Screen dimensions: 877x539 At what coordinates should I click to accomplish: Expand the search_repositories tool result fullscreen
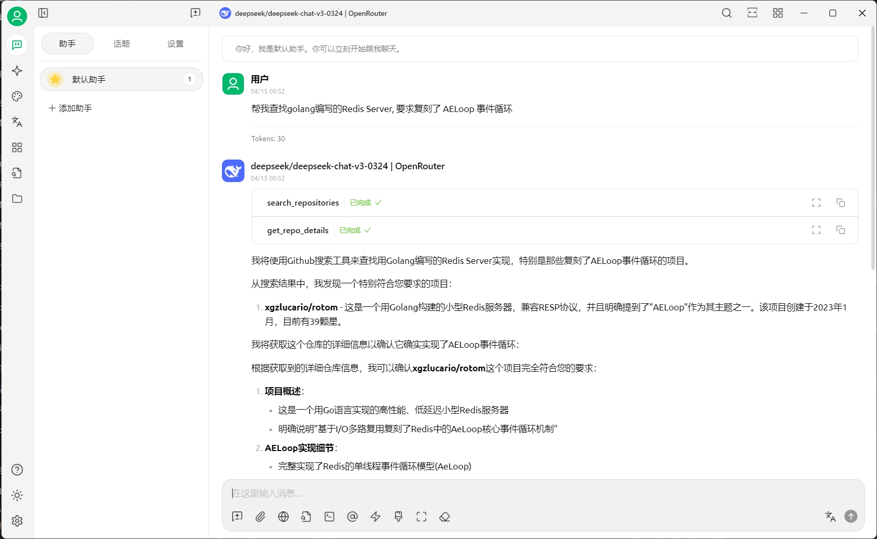click(816, 203)
